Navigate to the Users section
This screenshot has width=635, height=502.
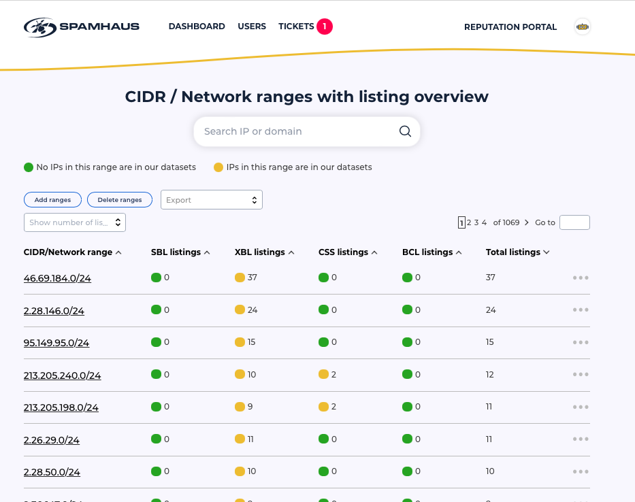point(252,27)
